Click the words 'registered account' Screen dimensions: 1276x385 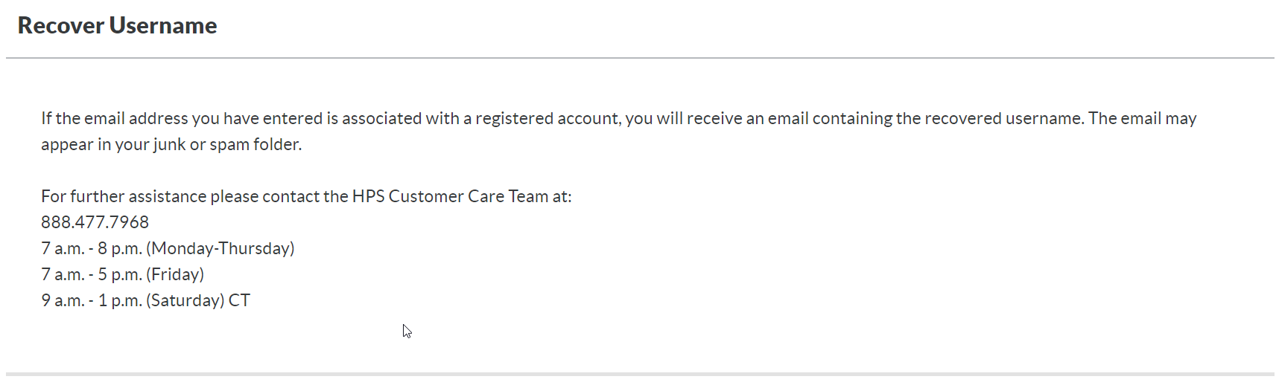tap(547, 118)
